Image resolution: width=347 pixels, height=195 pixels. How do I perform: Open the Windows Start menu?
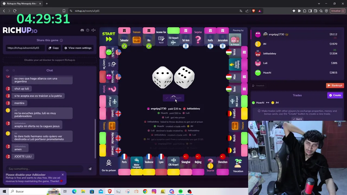pos(4,191)
